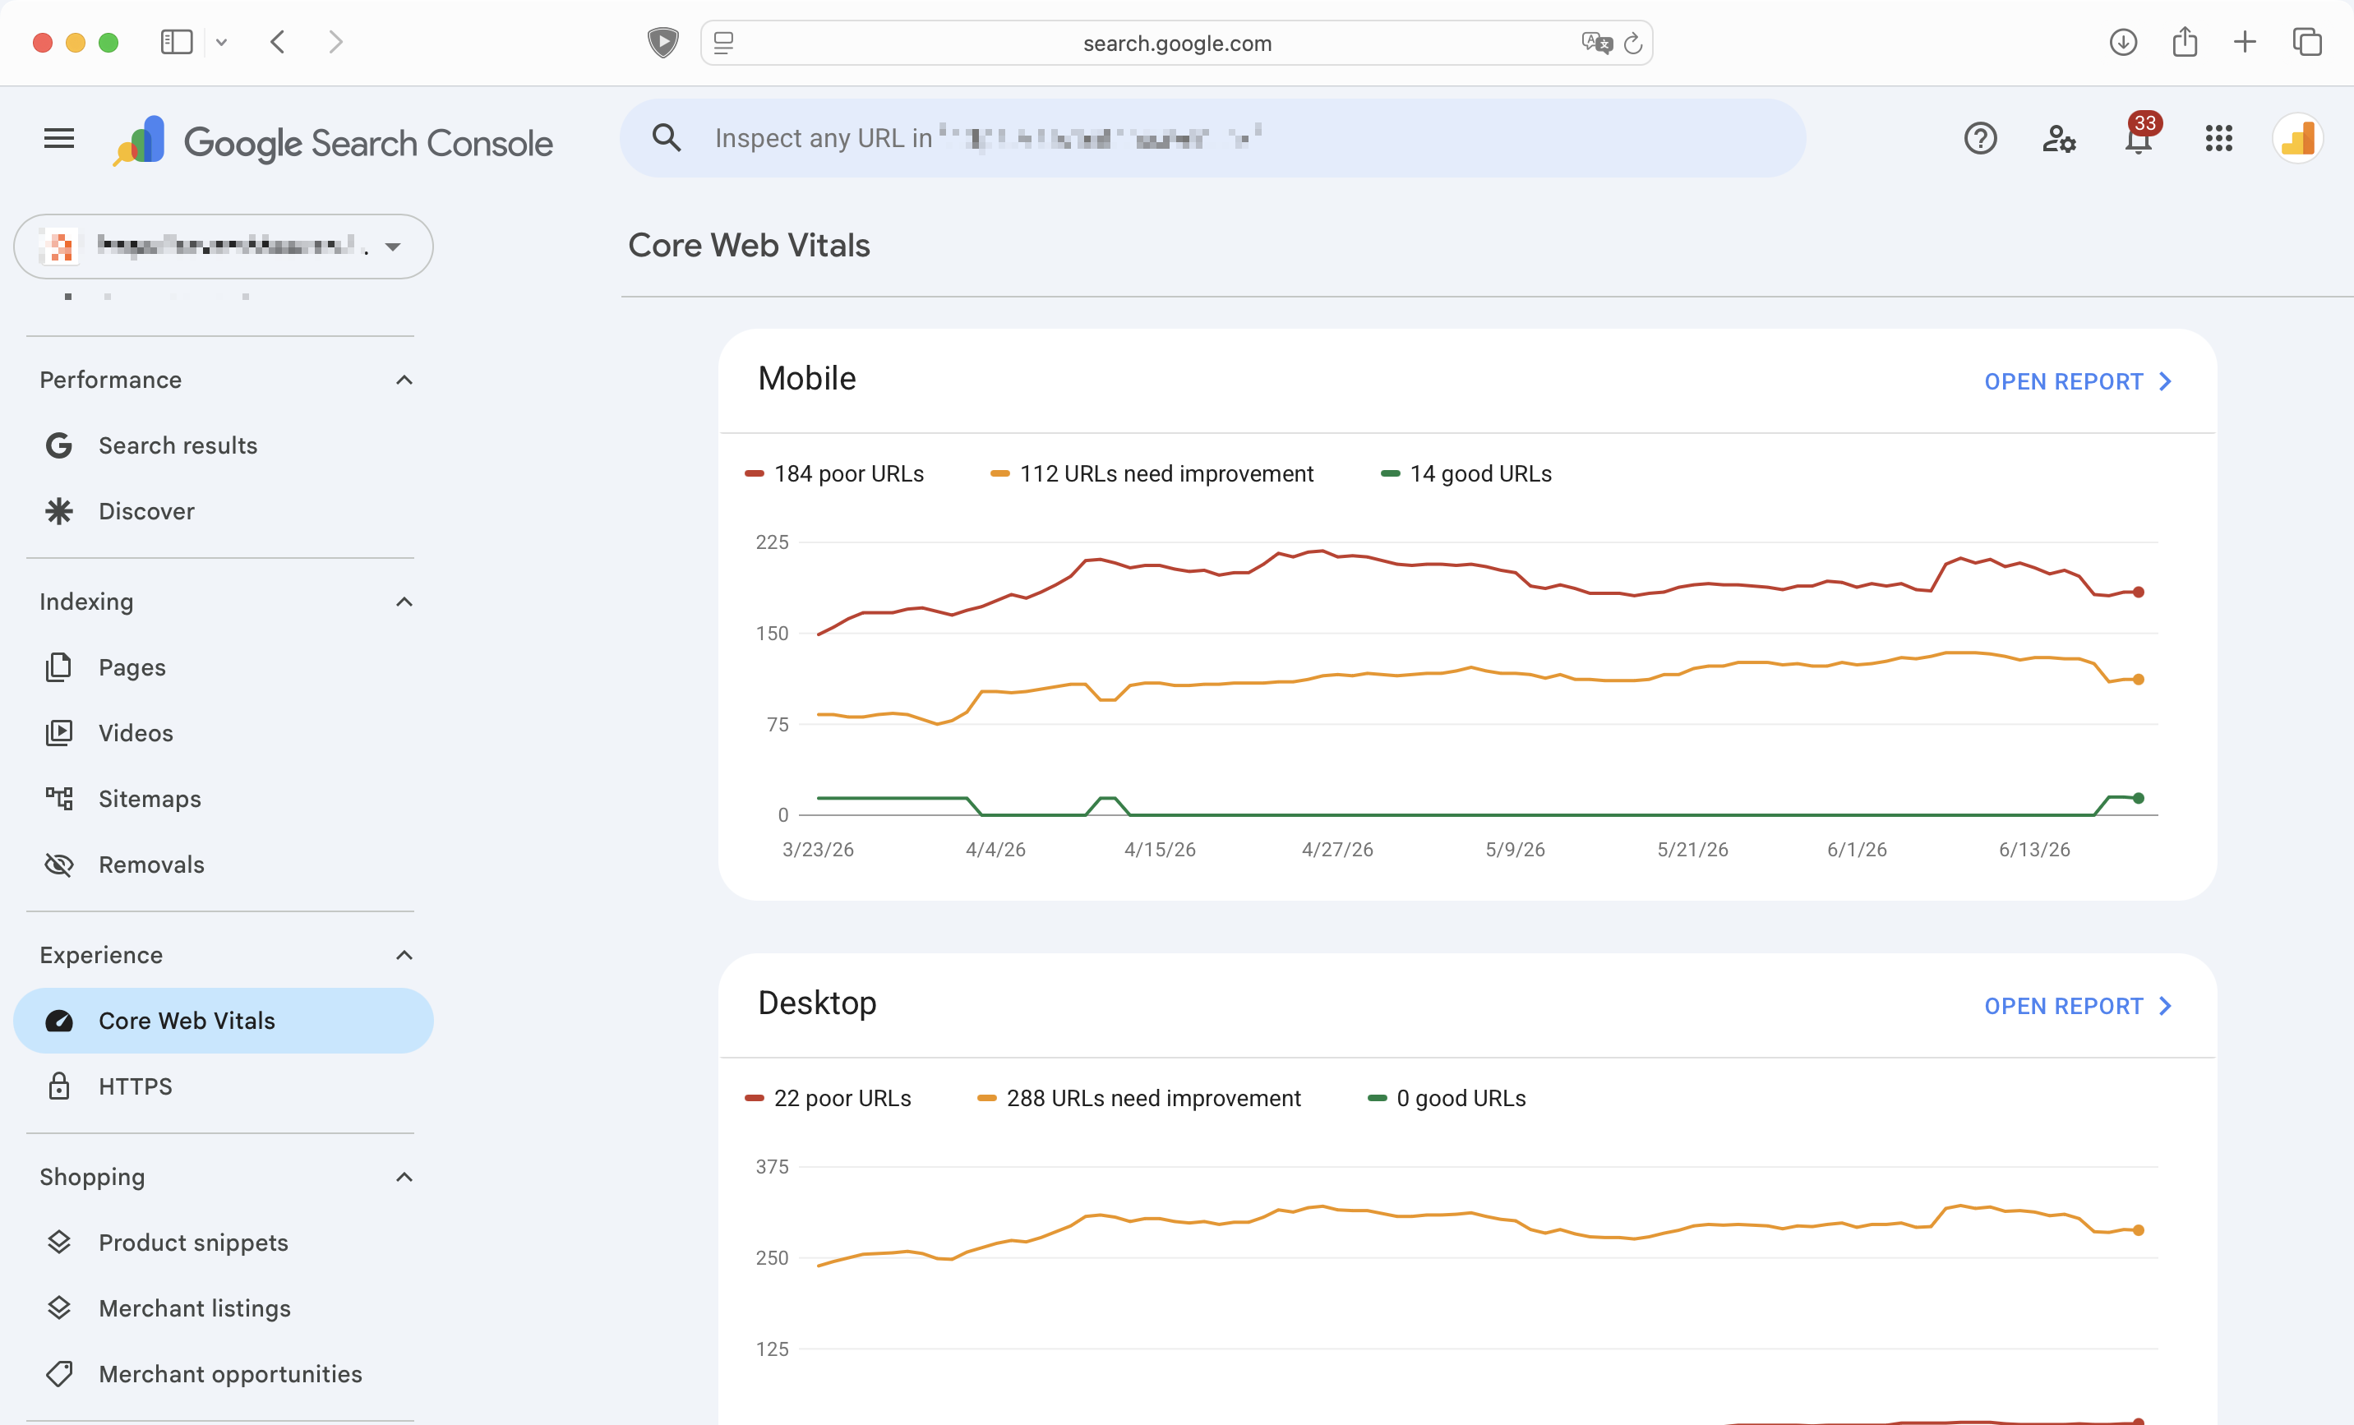Open Search results report
Viewport: 2354px width, 1425px height.
click(x=224, y=445)
